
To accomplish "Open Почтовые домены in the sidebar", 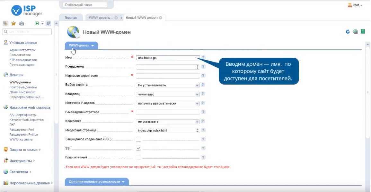I will [23, 87].
